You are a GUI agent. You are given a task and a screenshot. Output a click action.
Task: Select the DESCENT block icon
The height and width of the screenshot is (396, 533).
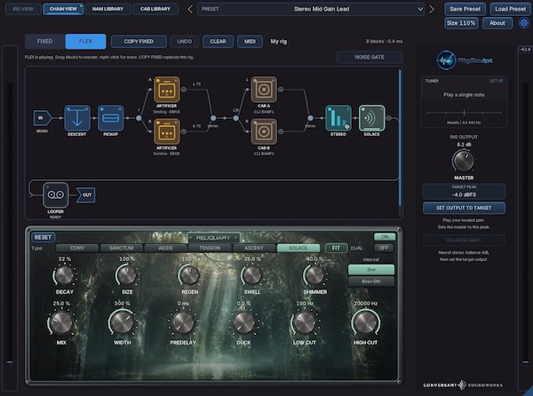pos(77,118)
